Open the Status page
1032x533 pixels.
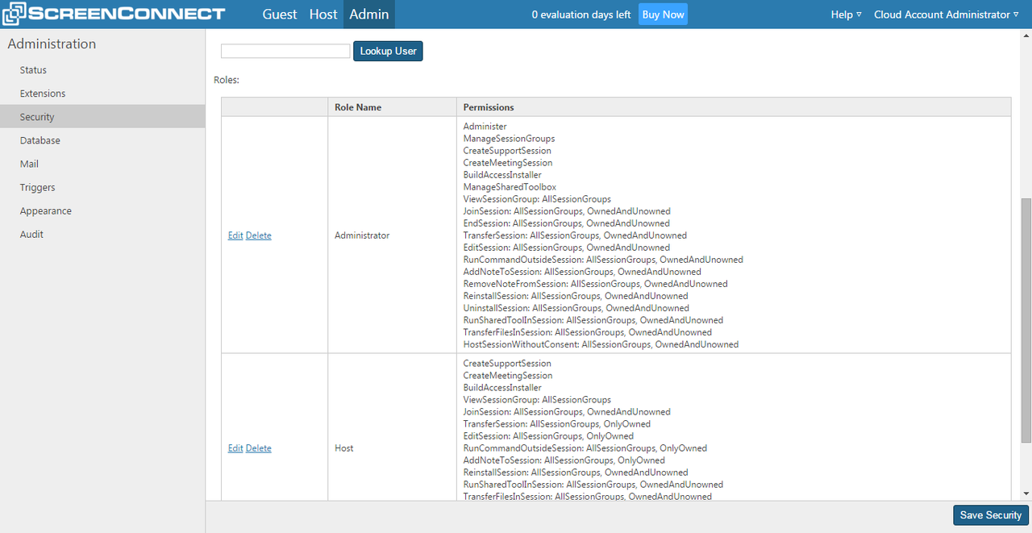point(31,69)
